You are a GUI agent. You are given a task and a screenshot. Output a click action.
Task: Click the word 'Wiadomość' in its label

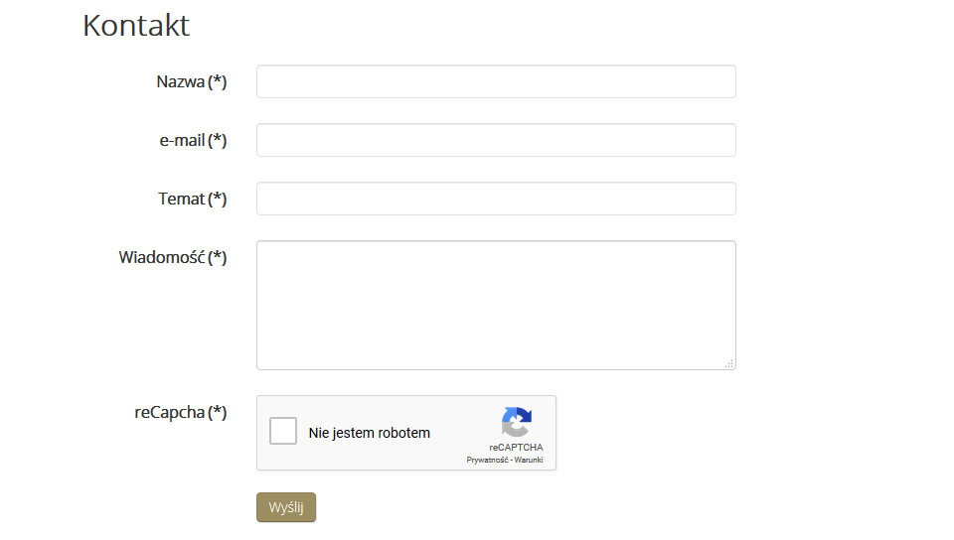[162, 257]
